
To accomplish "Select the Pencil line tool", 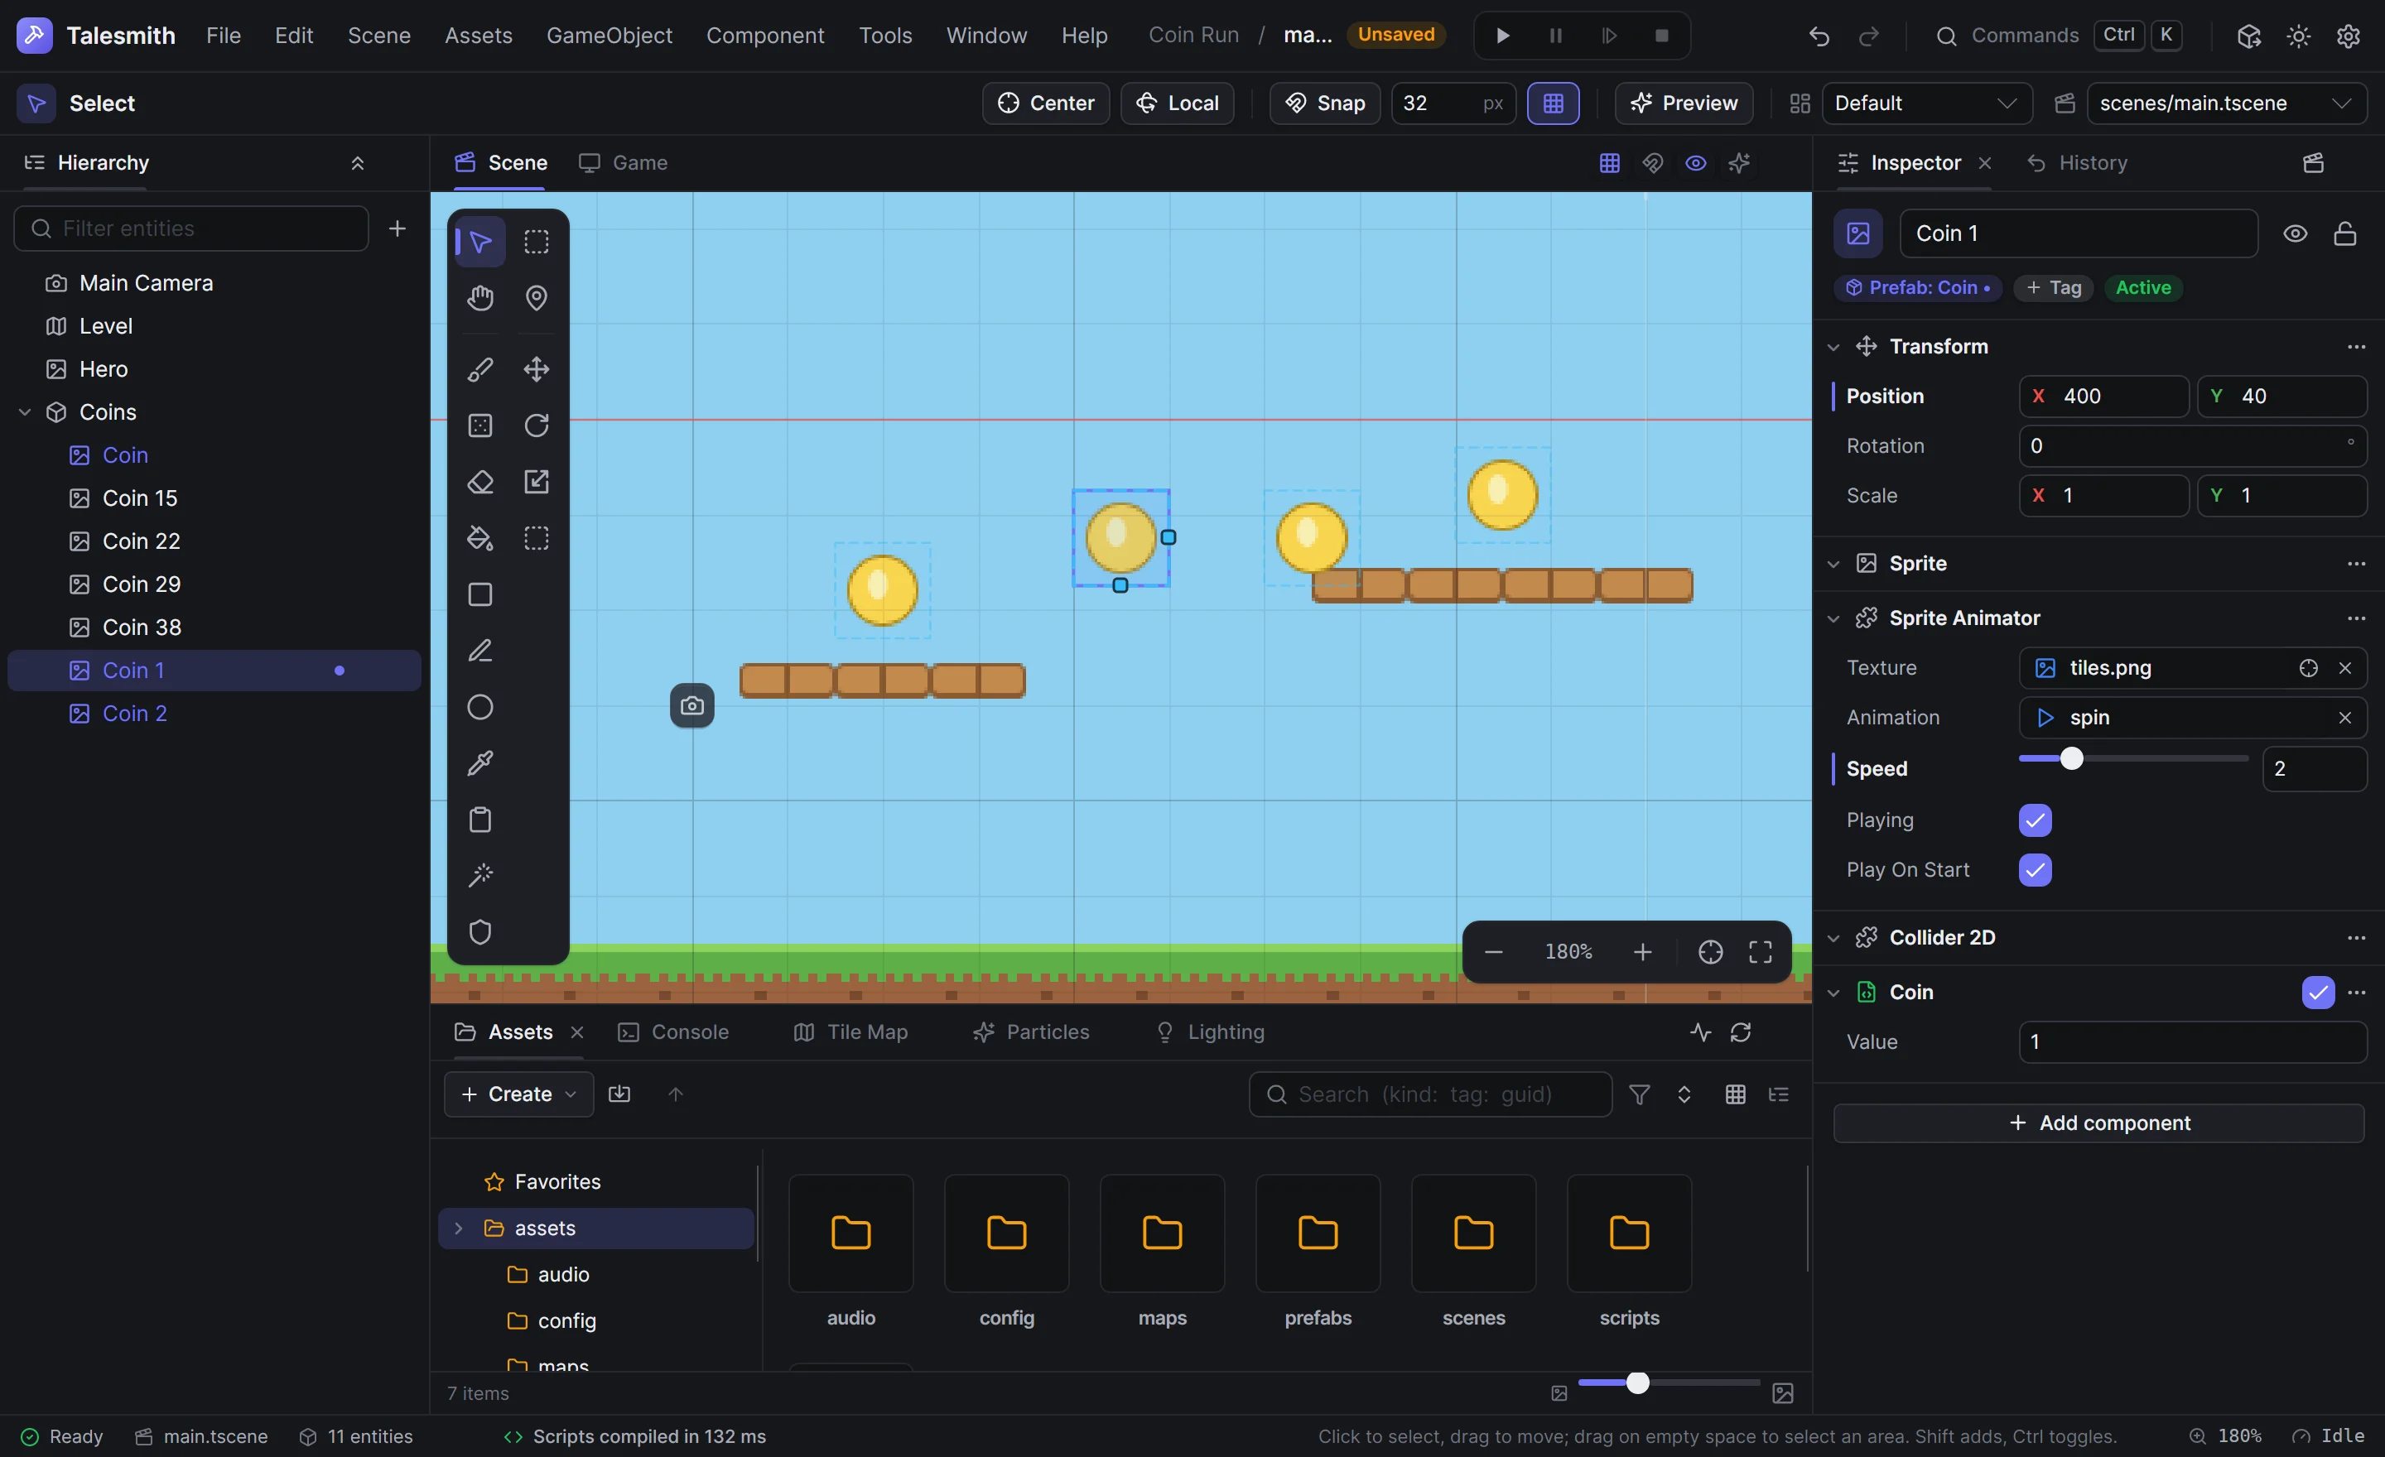I will click(480, 652).
